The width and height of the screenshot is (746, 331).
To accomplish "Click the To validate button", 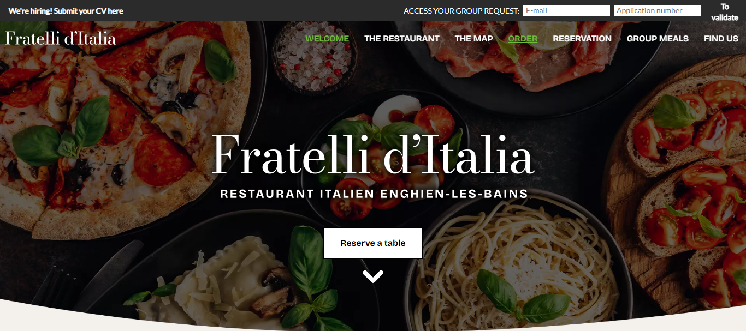I will click(x=725, y=12).
